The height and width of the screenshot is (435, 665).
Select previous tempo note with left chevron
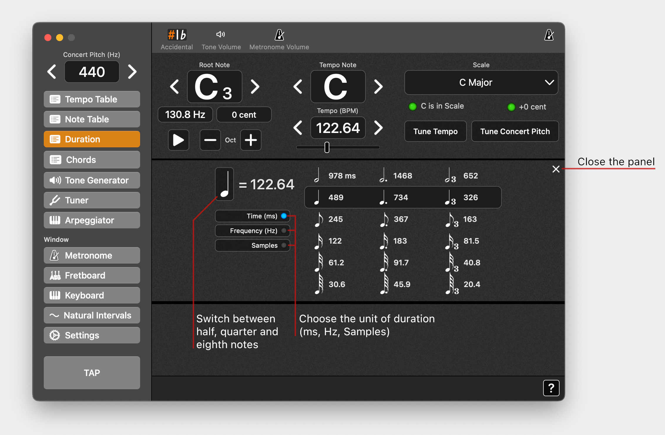click(x=298, y=87)
